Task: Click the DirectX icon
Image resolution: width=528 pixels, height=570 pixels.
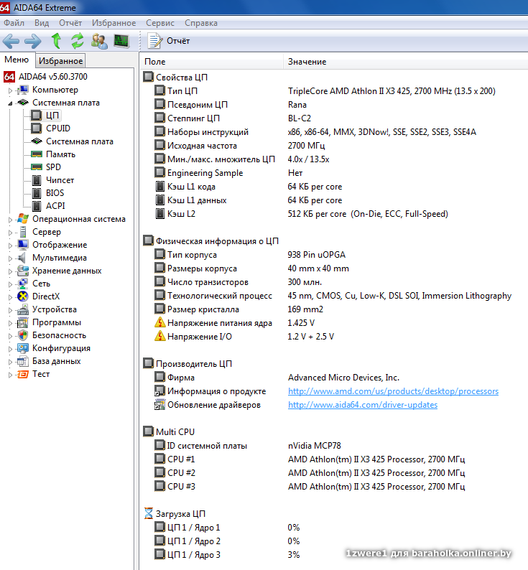Action: (23, 296)
